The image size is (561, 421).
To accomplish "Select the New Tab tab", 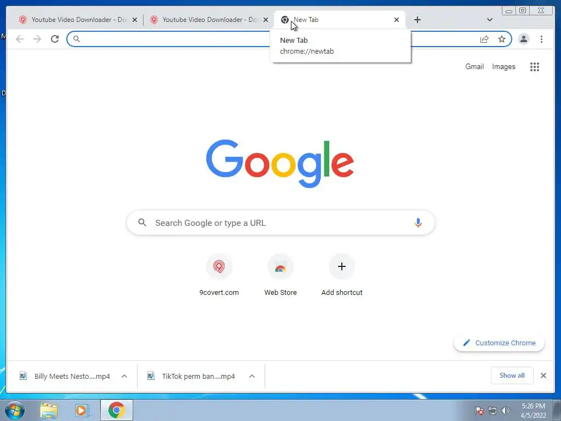I will (339, 20).
